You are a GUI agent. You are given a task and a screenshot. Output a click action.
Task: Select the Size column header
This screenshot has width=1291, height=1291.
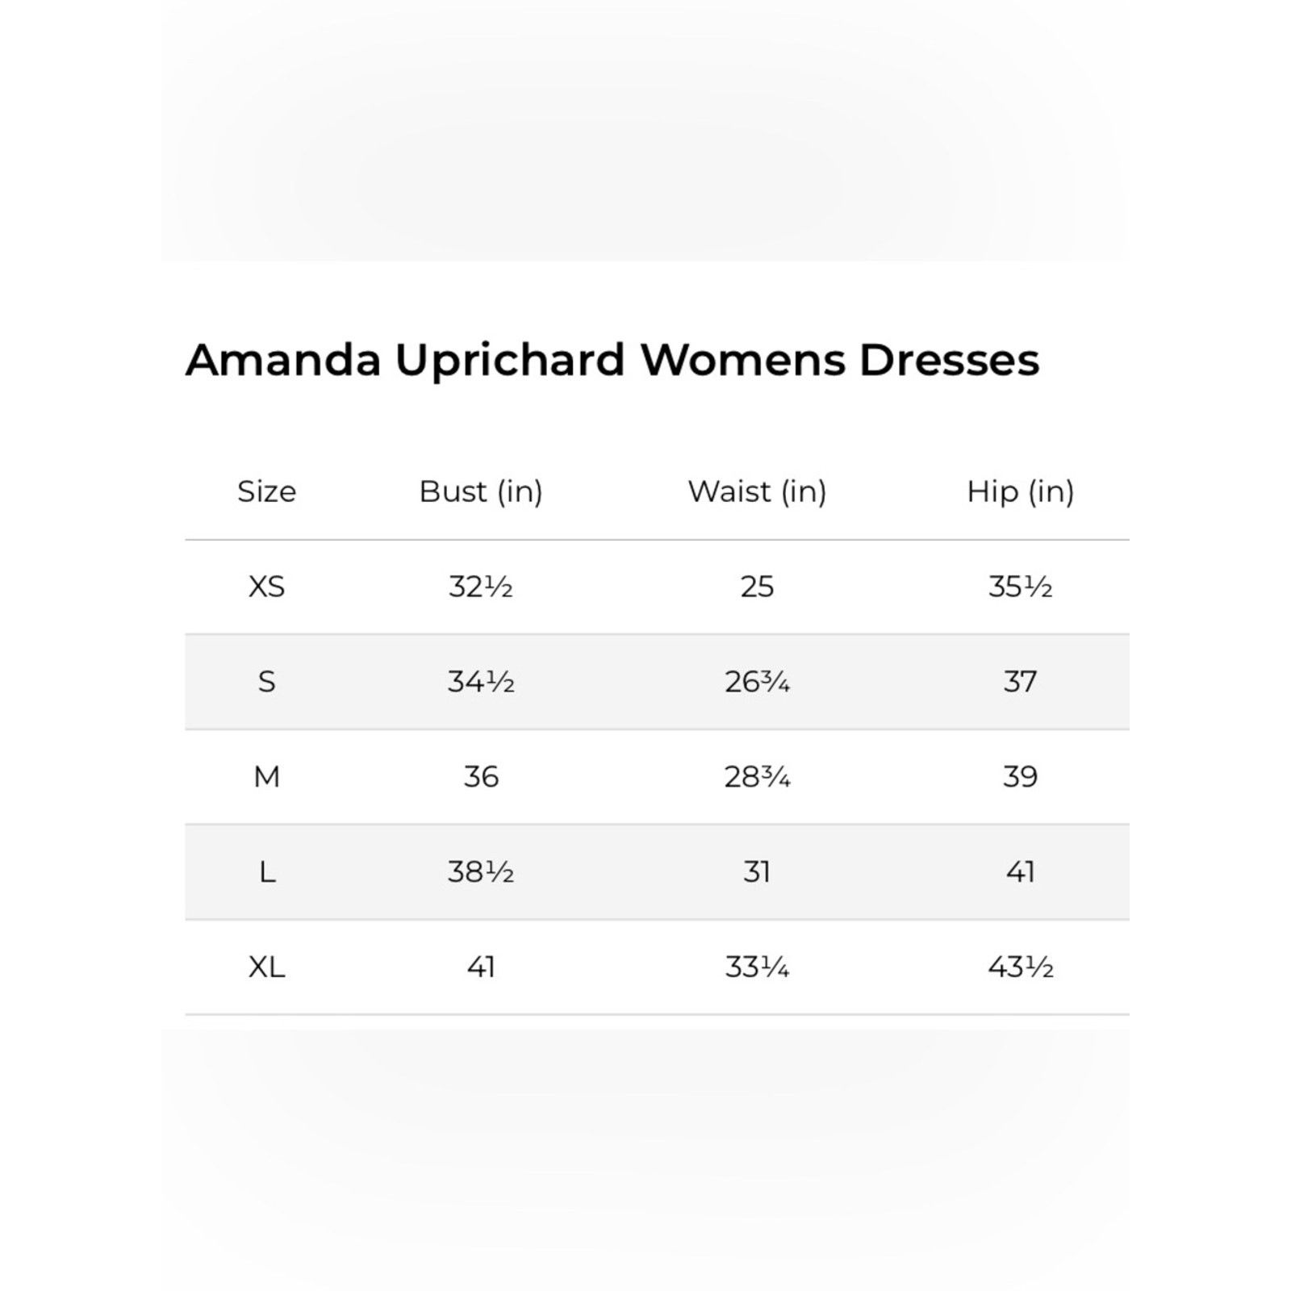point(267,491)
